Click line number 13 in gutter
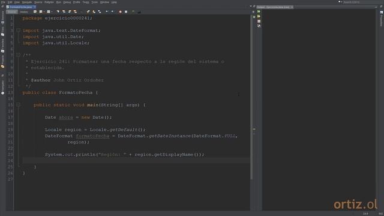 pos(10,92)
